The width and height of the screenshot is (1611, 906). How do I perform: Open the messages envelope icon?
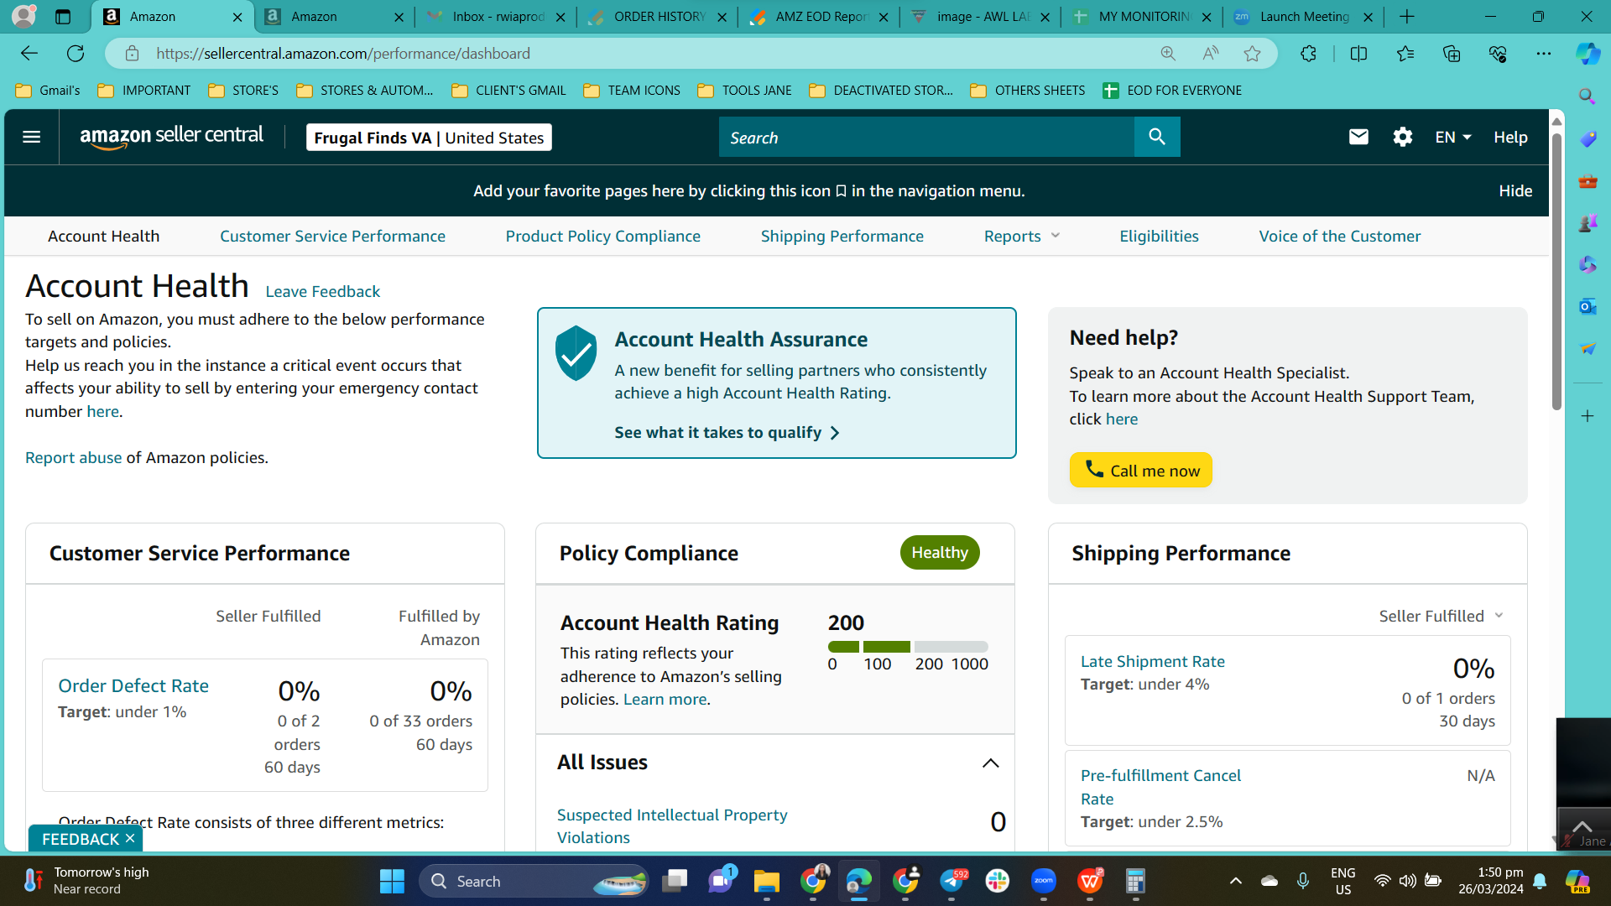point(1358,137)
